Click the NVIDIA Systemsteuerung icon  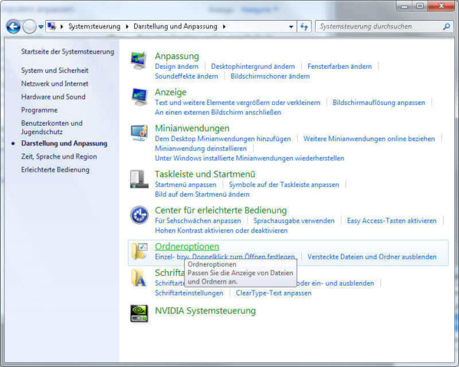coord(139,313)
